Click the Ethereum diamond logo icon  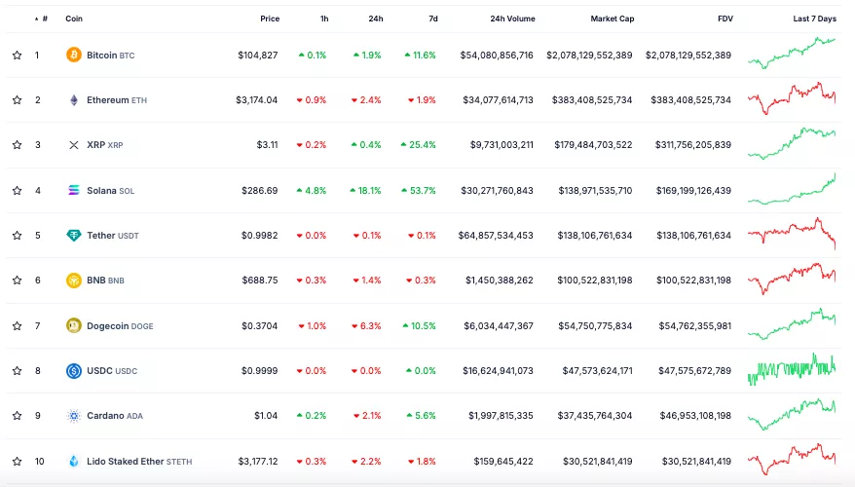pos(73,100)
